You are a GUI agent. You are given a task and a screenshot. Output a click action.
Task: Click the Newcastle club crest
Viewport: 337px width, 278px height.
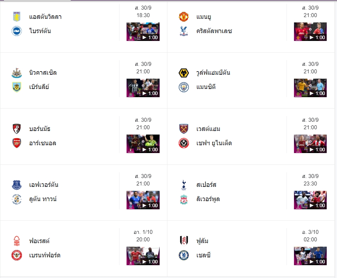tap(17, 73)
